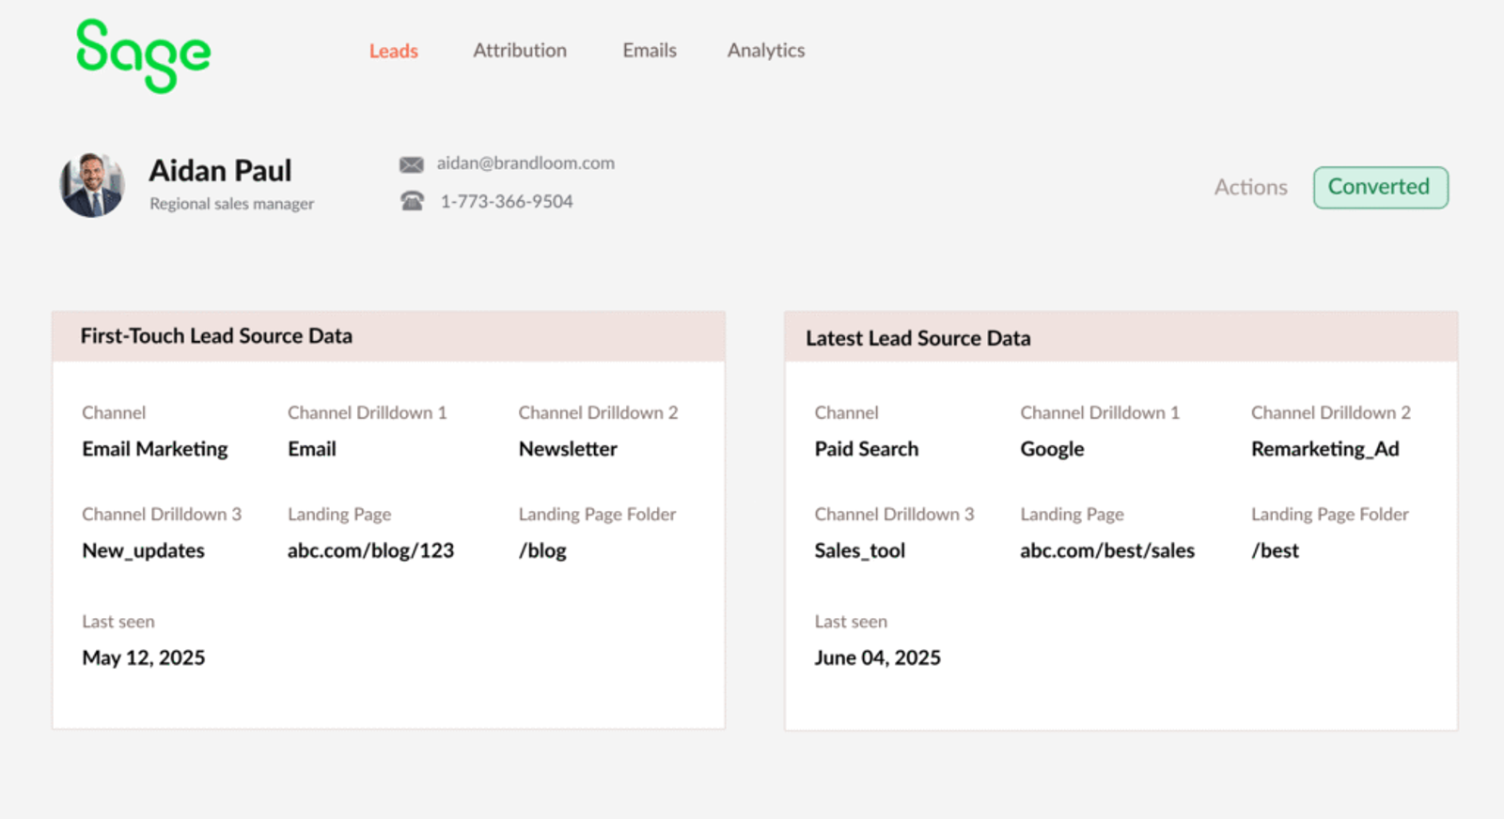This screenshot has width=1504, height=819.
Task: Select the Email Marketing channel value
Action: (155, 449)
